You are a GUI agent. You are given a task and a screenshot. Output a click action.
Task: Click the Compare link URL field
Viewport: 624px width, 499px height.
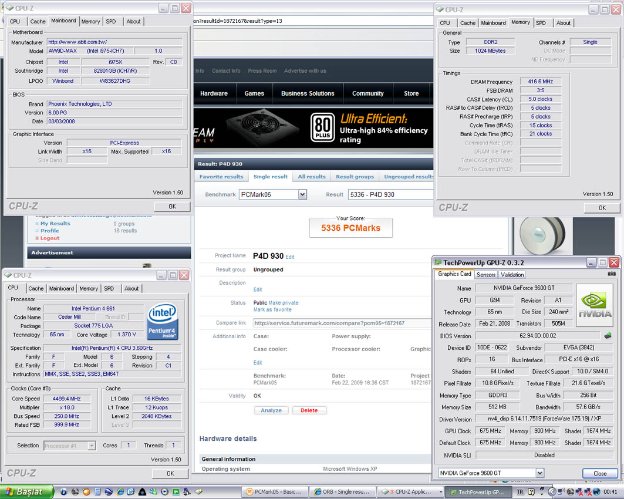coord(342,323)
